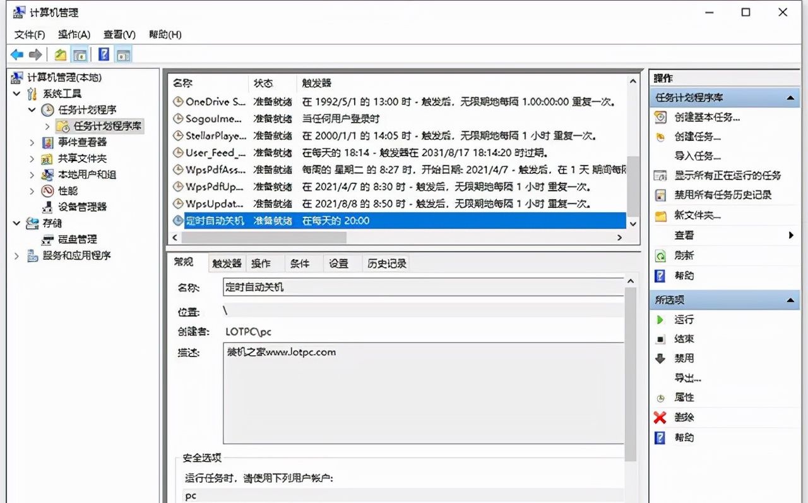Select the StellarPlayer task row

[x=398, y=135]
